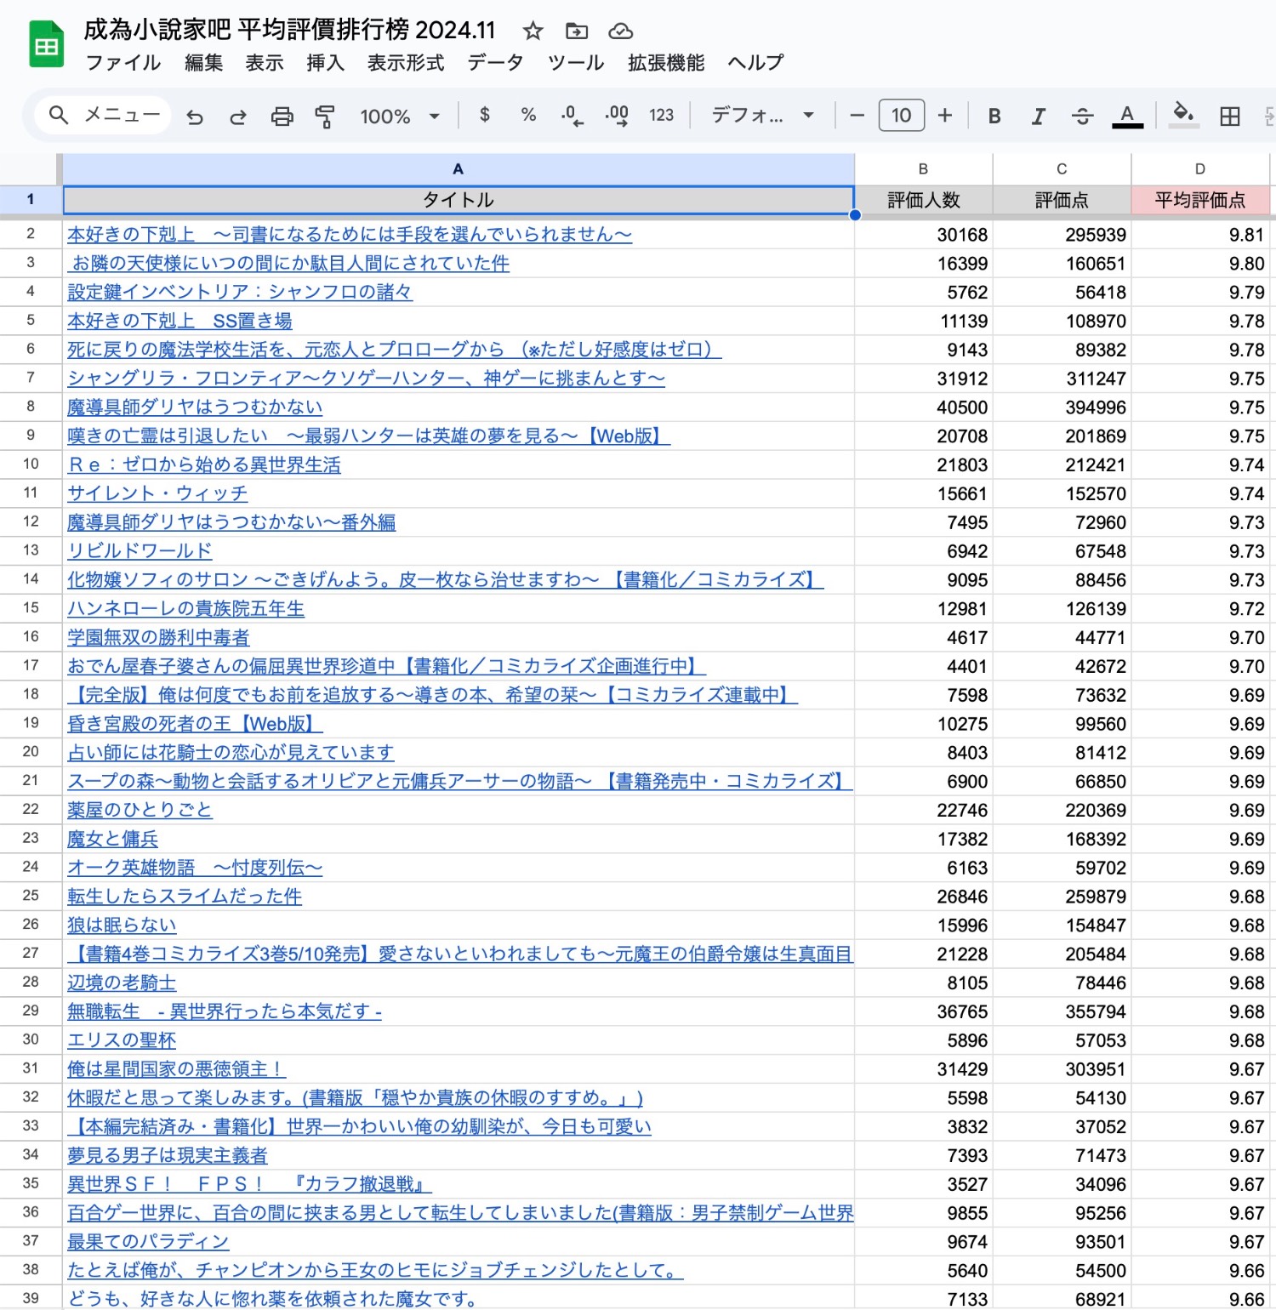This screenshot has width=1276, height=1310.
Task: Select the paint format roller tool
Action: (x=324, y=117)
